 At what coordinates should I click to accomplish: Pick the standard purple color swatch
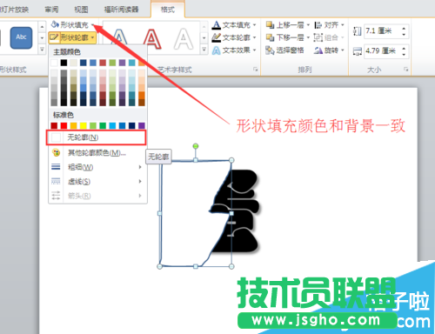click(x=142, y=125)
